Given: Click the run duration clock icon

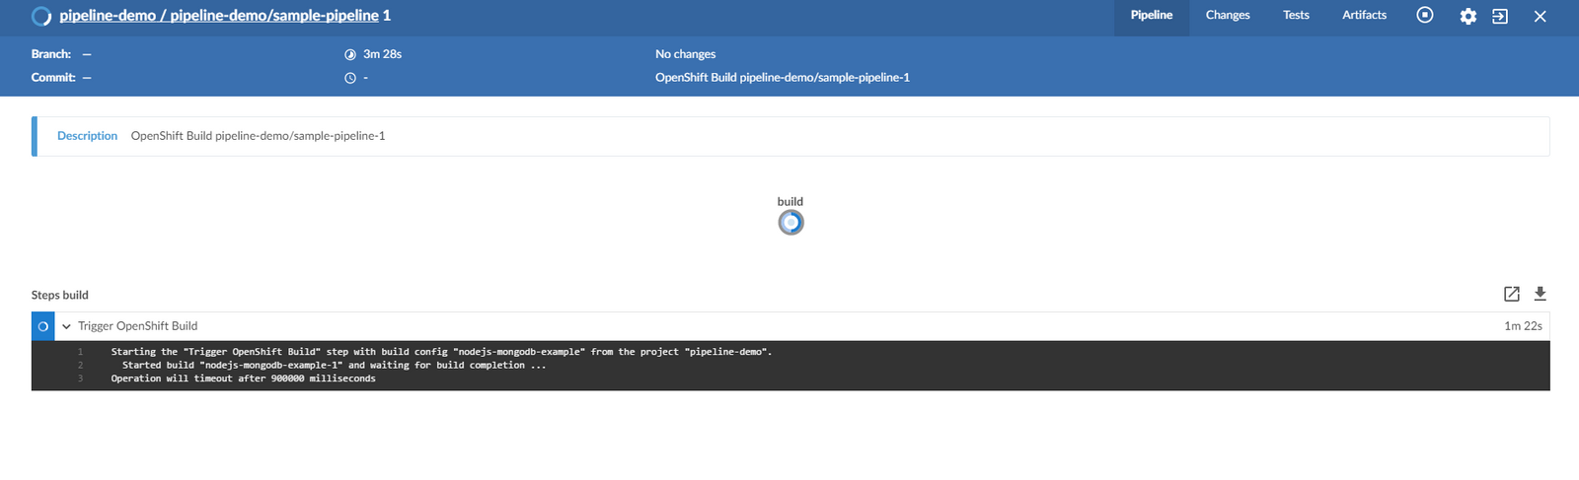Looking at the screenshot, I should tap(350, 54).
